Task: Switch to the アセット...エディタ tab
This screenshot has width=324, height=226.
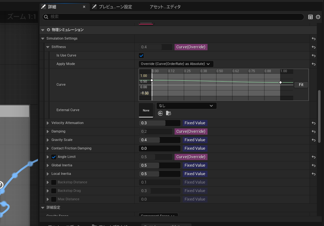Action: point(165,7)
